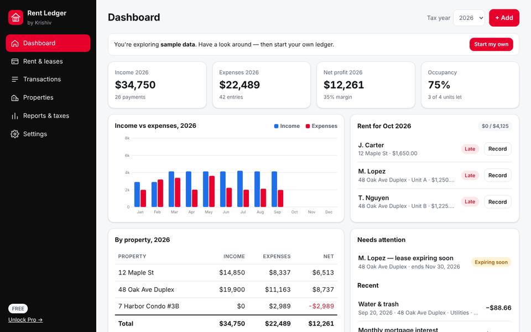Select the 48 Oak Ave Duplex row
The width and height of the screenshot is (531, 332).
coord(226,289)
